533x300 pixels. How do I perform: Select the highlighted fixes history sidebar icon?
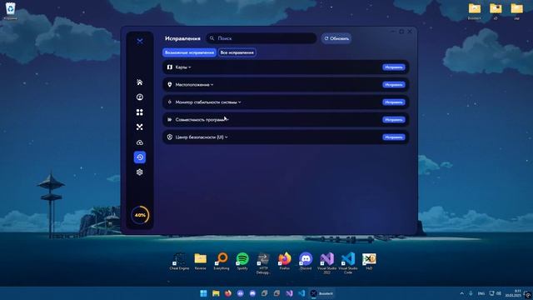(140, 157)
